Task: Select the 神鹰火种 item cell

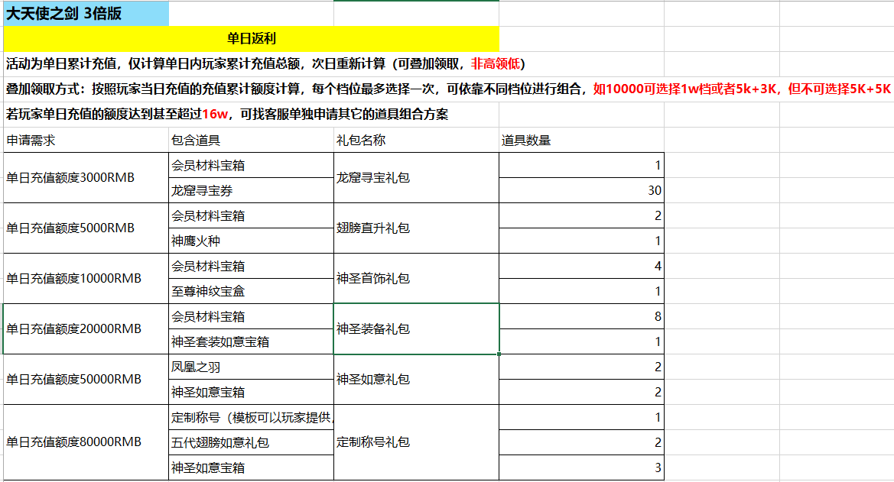Action: click(x=252, y=241)
